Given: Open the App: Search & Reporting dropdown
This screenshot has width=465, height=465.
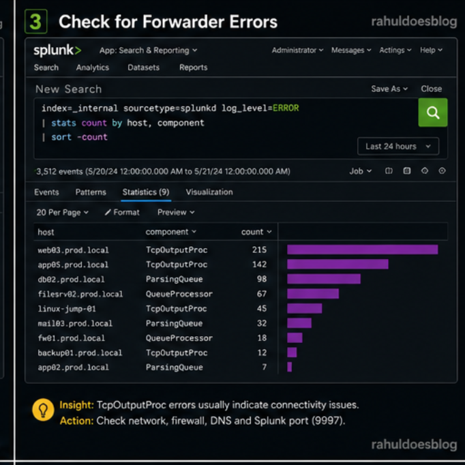Looking at the screenshot, I should tap(148, 50).
